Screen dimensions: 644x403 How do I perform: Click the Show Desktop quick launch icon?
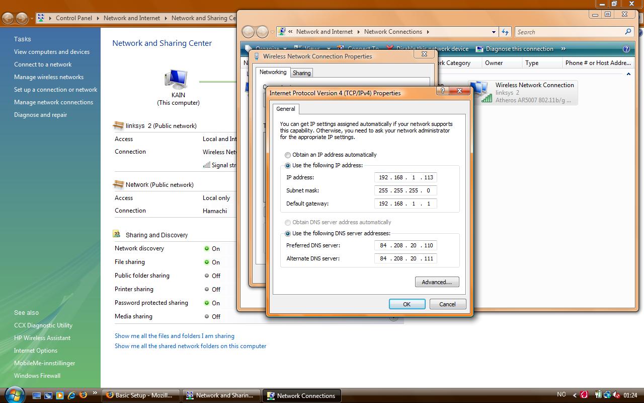point(37,395)
